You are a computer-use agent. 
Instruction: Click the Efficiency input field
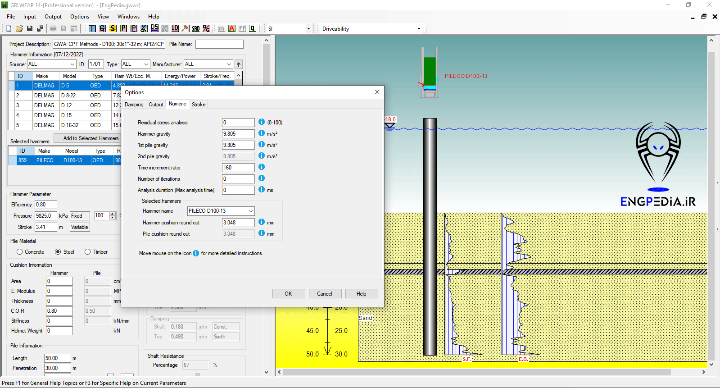coord(46,205)
